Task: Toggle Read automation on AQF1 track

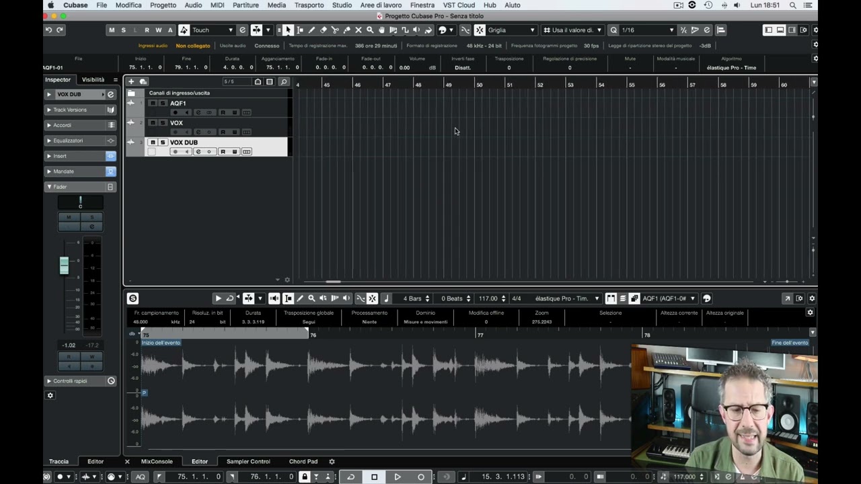Action: pyautogui.click(x=223, y=112)
